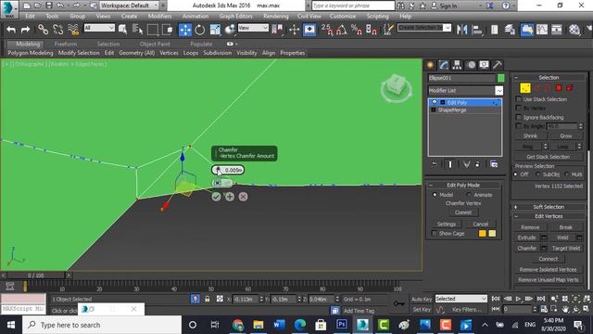Activate Bind to Space Warp tool
The image size is (593, 334).
(x=73, y=30)
